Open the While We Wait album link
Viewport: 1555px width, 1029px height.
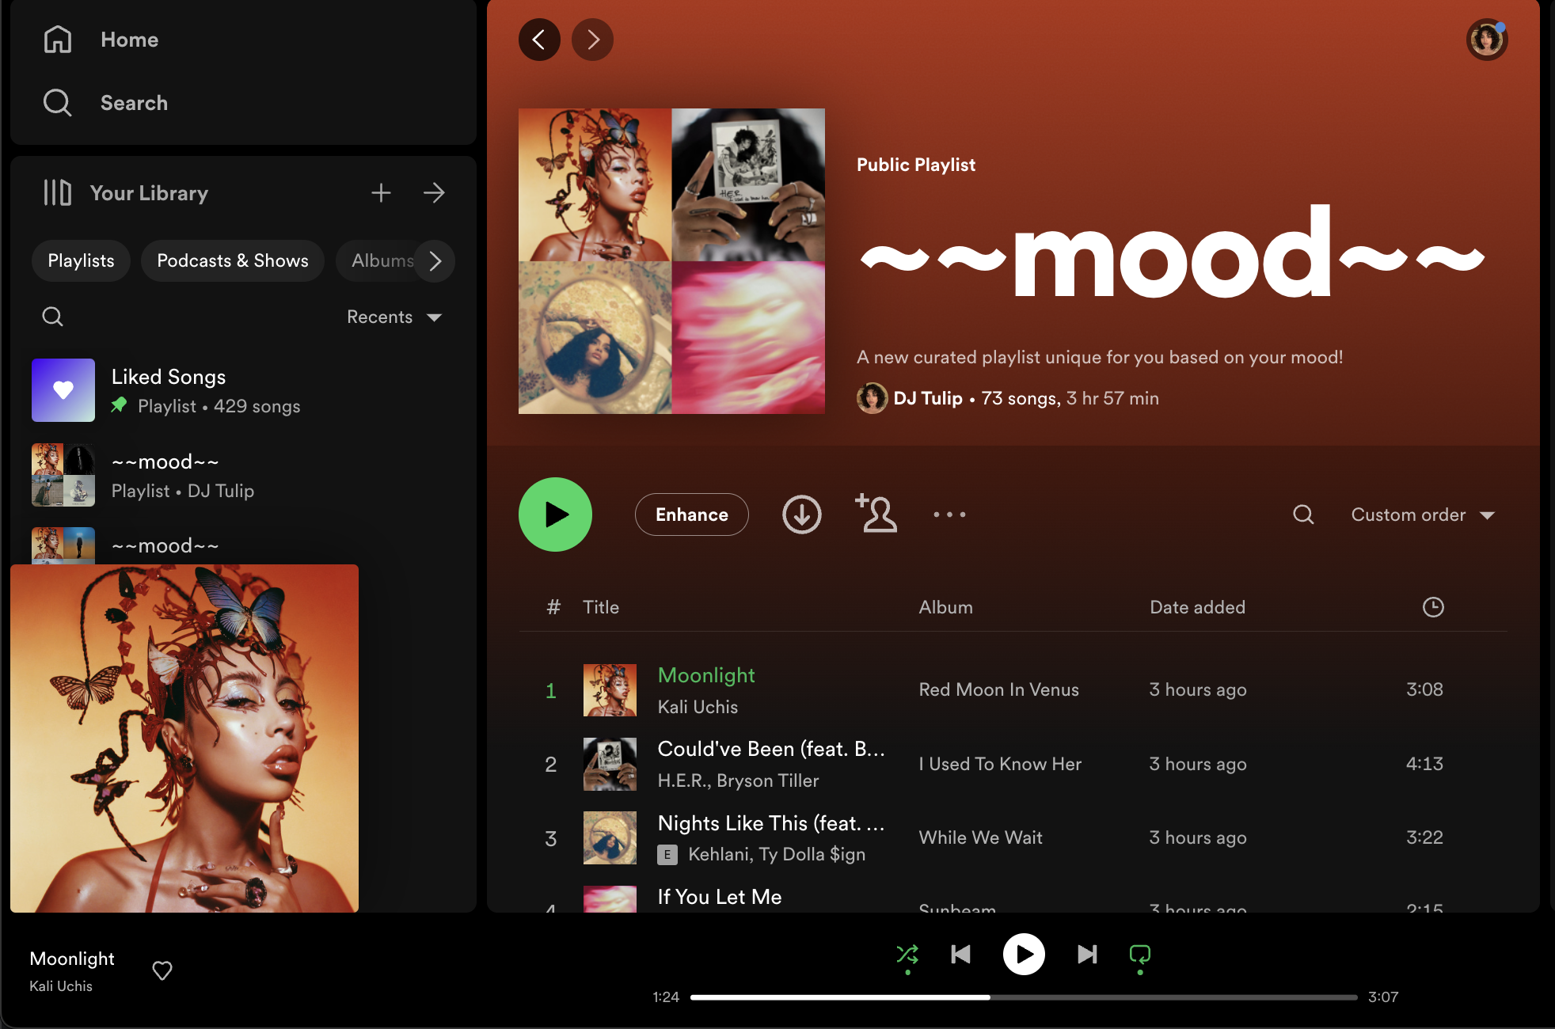point(980,837)
